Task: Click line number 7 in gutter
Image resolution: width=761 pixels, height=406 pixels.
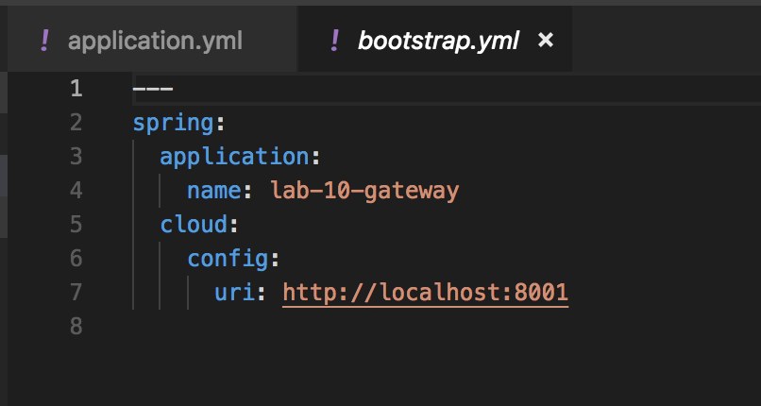Action: (76, 293)
